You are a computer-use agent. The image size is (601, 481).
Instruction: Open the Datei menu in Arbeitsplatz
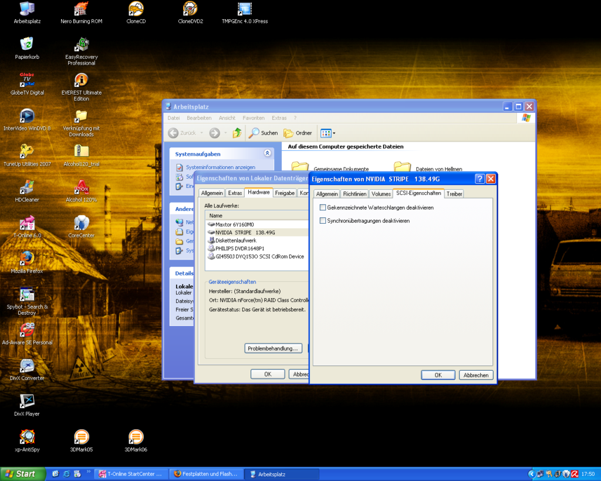pos(174,118)
